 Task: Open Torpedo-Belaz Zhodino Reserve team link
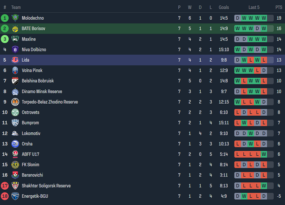50,102
